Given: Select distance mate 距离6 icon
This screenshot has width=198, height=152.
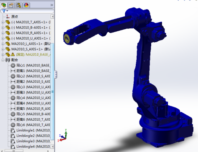Looking at the screenshot, I should coord(13,119).
